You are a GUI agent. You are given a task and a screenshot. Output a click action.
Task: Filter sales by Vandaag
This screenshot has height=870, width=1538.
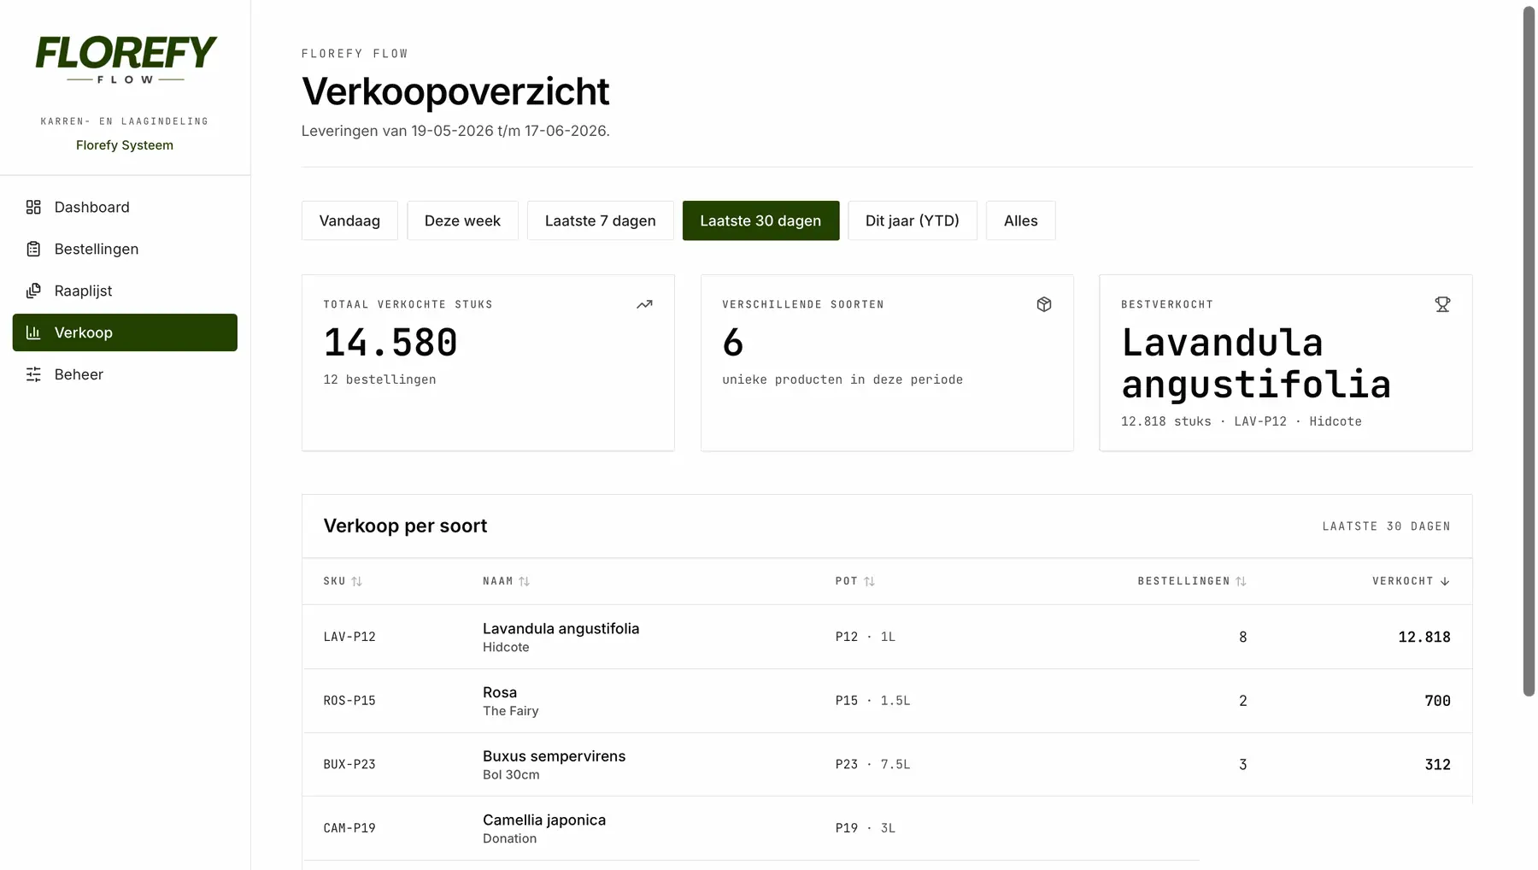click(x=349, y=220)
